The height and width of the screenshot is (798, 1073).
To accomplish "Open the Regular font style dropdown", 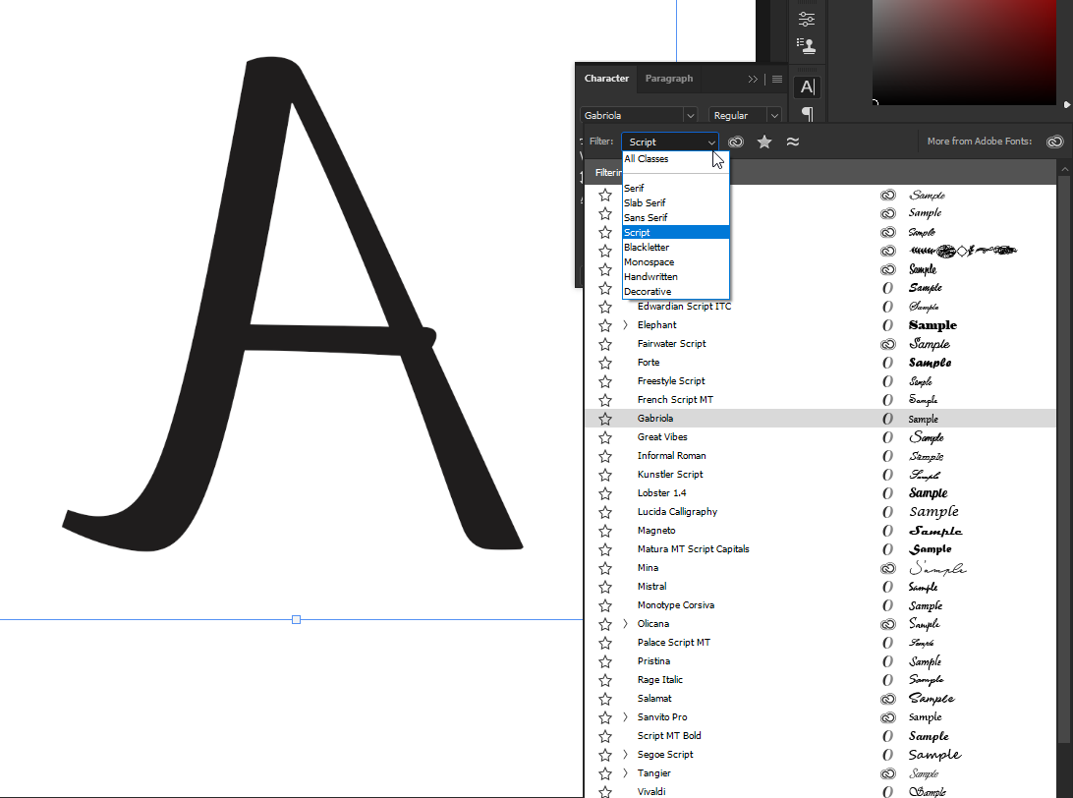I will 744,115.
